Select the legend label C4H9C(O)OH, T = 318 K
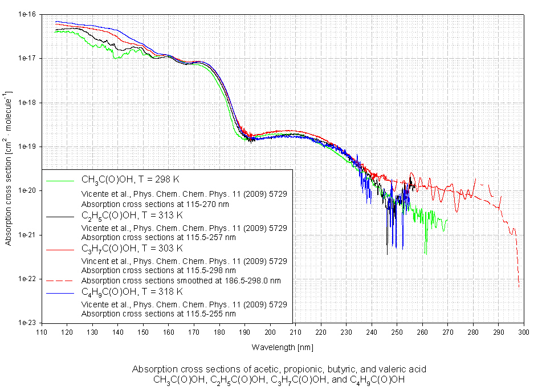The image size is (538, 390). tap(132, 292)
